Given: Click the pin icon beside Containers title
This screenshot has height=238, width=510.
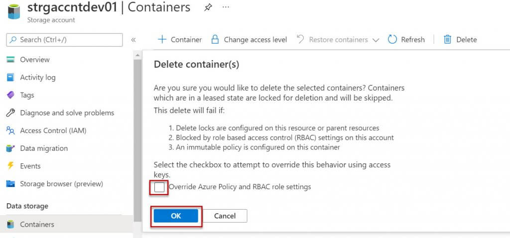Looking at the screenshot, I should [208, 7].
